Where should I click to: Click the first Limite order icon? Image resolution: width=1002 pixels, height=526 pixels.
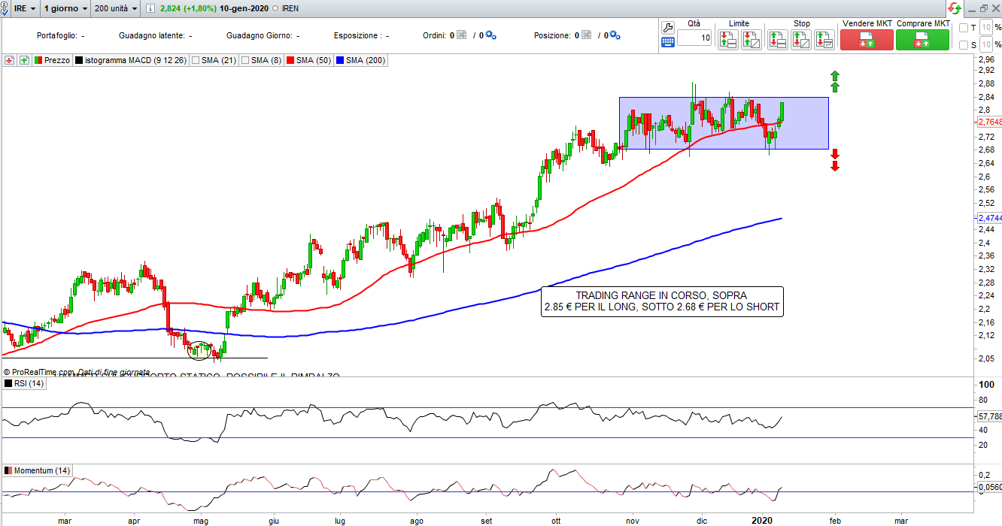[727, 39]
